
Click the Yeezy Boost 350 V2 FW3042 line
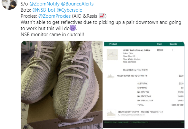[x=140, y=112]
